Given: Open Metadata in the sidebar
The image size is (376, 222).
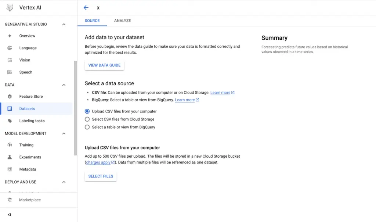Looking at the screenshot, I should 36,169.
